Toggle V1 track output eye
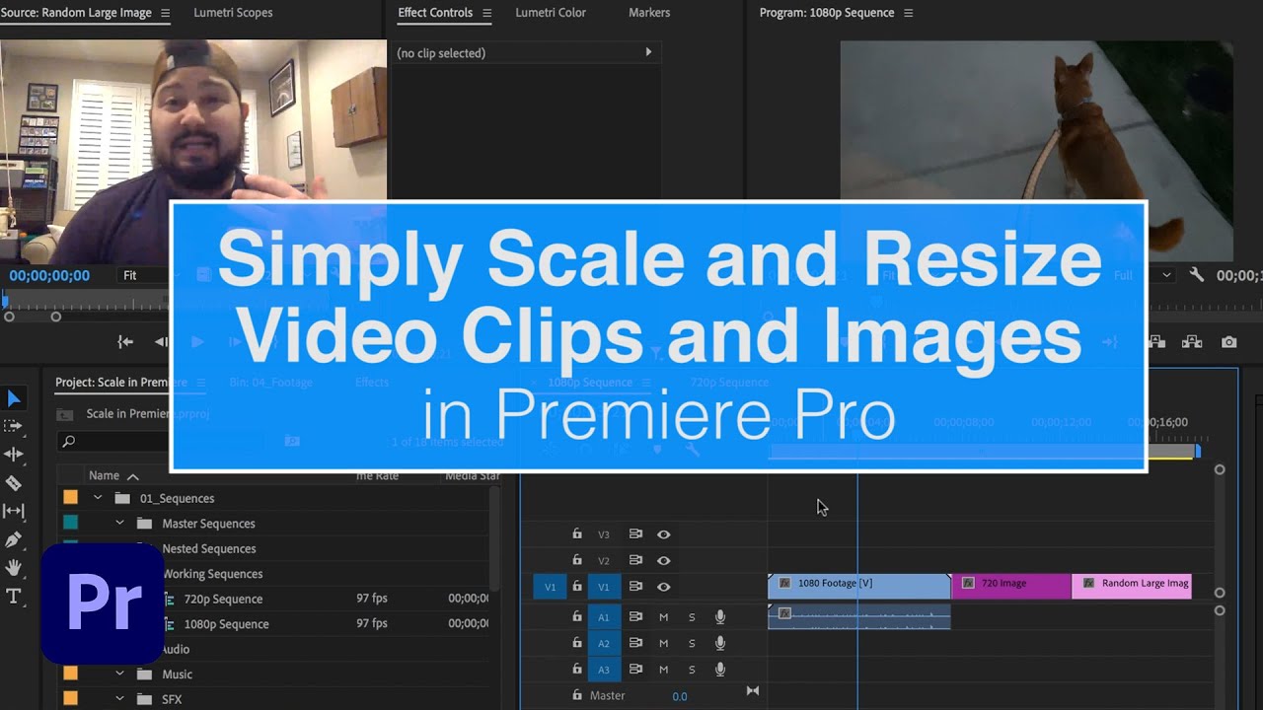 (664, 587)
